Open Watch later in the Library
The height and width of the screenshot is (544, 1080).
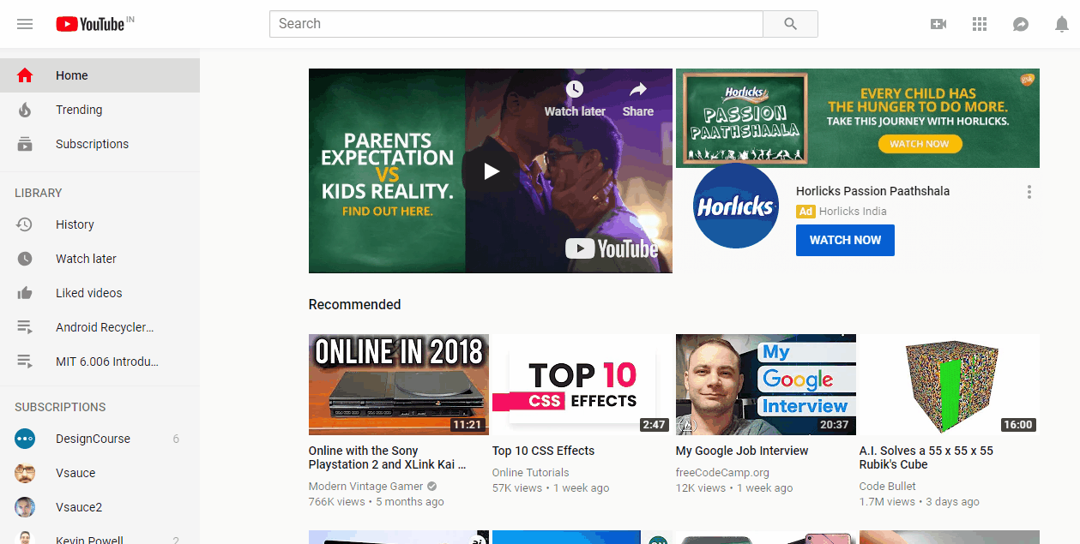pyautogui.click(x=100, y=259)
